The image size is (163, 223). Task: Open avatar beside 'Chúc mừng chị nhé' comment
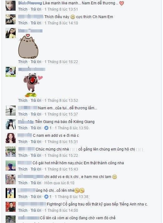point(11,152)
